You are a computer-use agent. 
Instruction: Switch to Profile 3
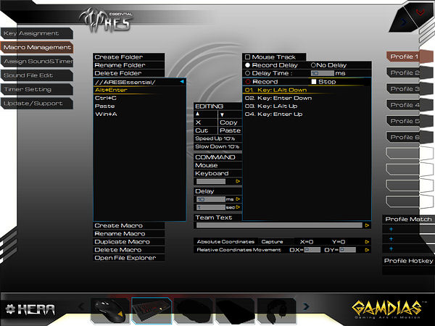pos(405,89)
